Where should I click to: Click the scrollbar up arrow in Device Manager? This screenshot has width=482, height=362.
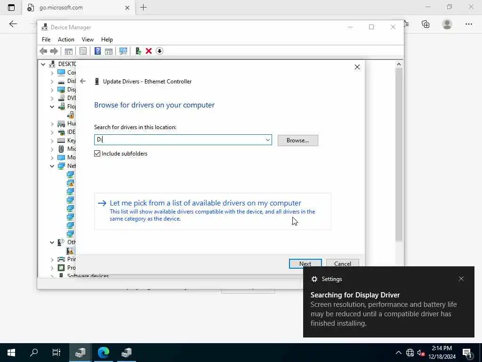pos(399,64)
